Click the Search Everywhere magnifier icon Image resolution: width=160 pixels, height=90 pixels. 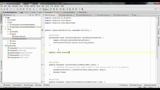point(155,9)
